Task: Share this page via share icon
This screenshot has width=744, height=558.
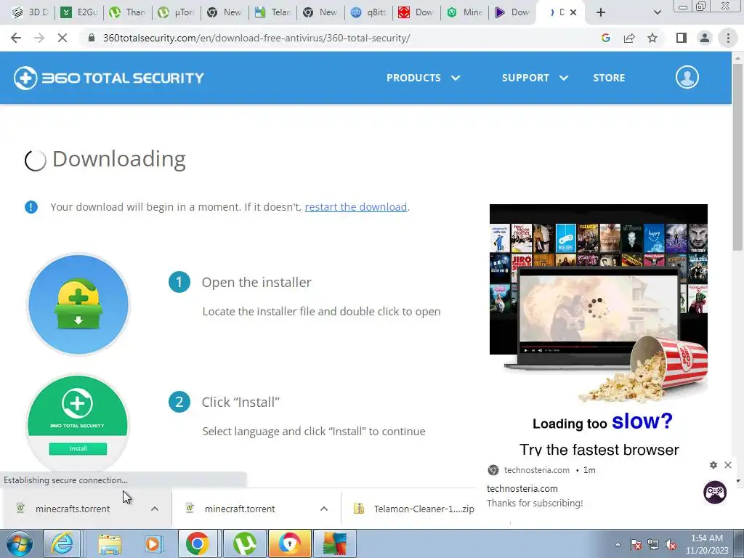Action: (629, 38)
